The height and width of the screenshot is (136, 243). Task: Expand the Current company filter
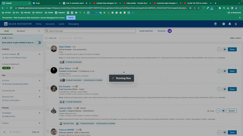click(x=39, y=54)
